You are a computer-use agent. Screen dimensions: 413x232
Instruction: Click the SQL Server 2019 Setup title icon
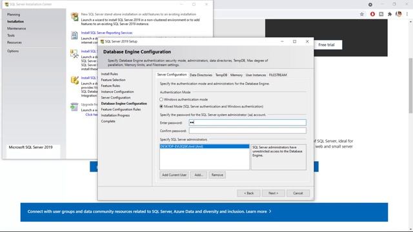pos(102,41)
